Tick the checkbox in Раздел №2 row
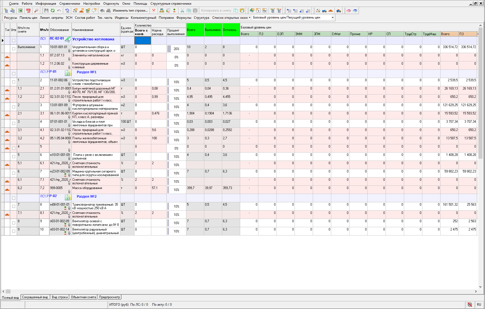 [x=14, y=198]
